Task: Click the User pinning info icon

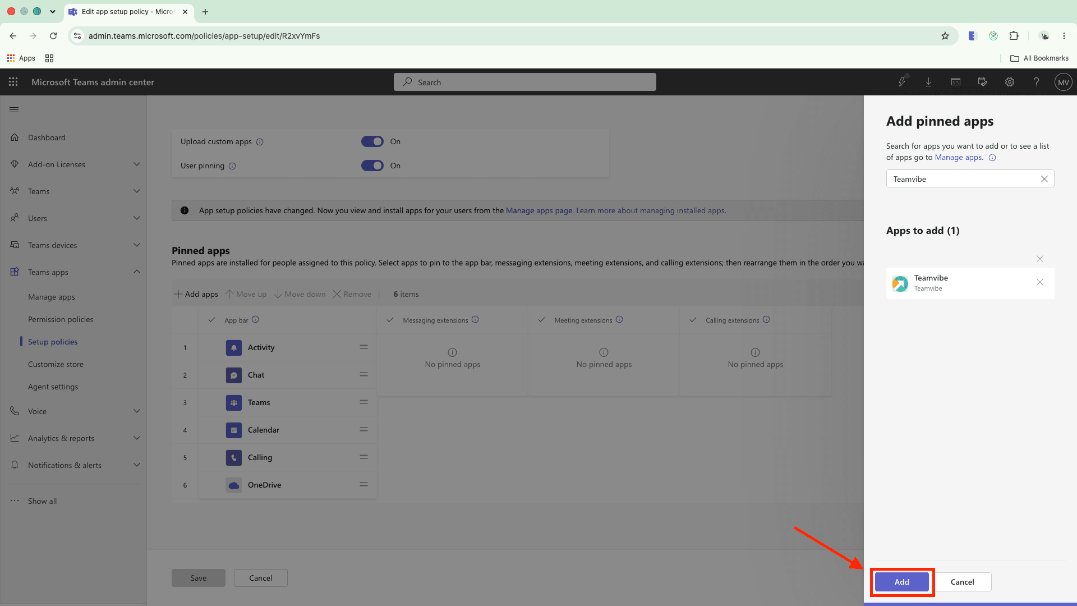Action: click(x=232, y=166)
